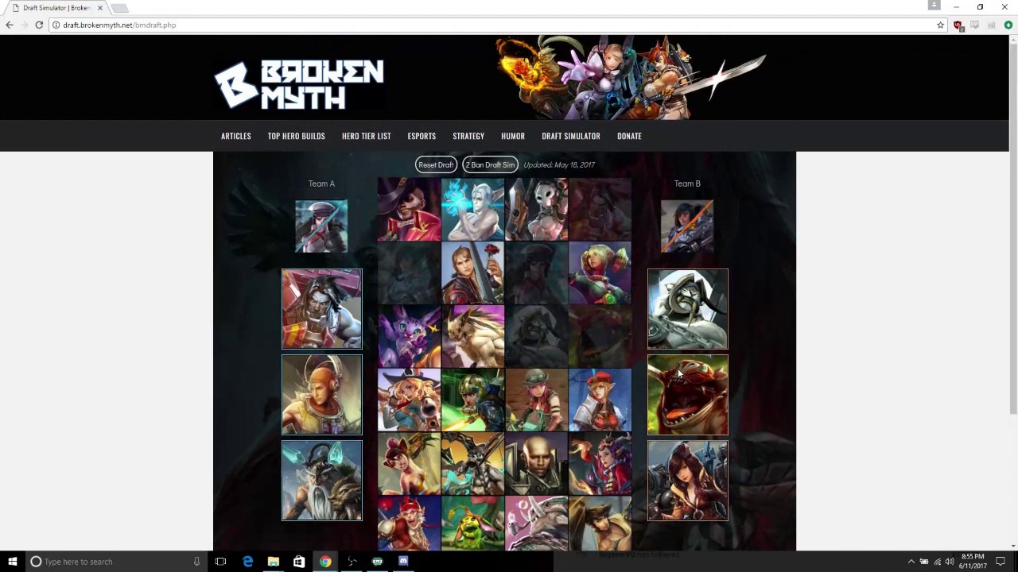Choose the purple big-eared cat creature
Image resolution: width=1018 pixels, height=572 pixels.
[x=409, y=336]
